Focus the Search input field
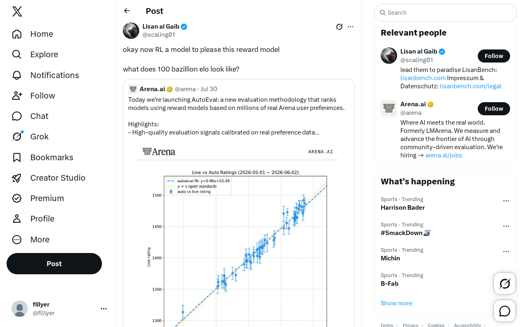 (445, 13)
